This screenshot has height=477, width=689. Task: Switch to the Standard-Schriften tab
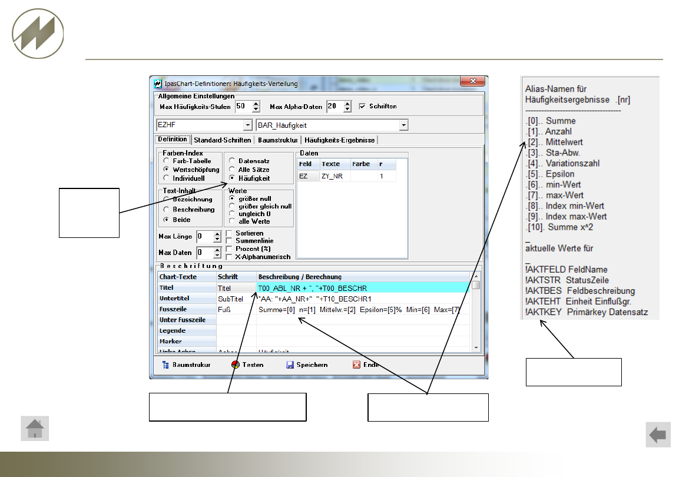[223, 140]
